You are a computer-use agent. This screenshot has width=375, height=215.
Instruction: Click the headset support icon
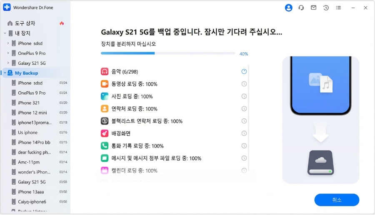coord(301,7)
